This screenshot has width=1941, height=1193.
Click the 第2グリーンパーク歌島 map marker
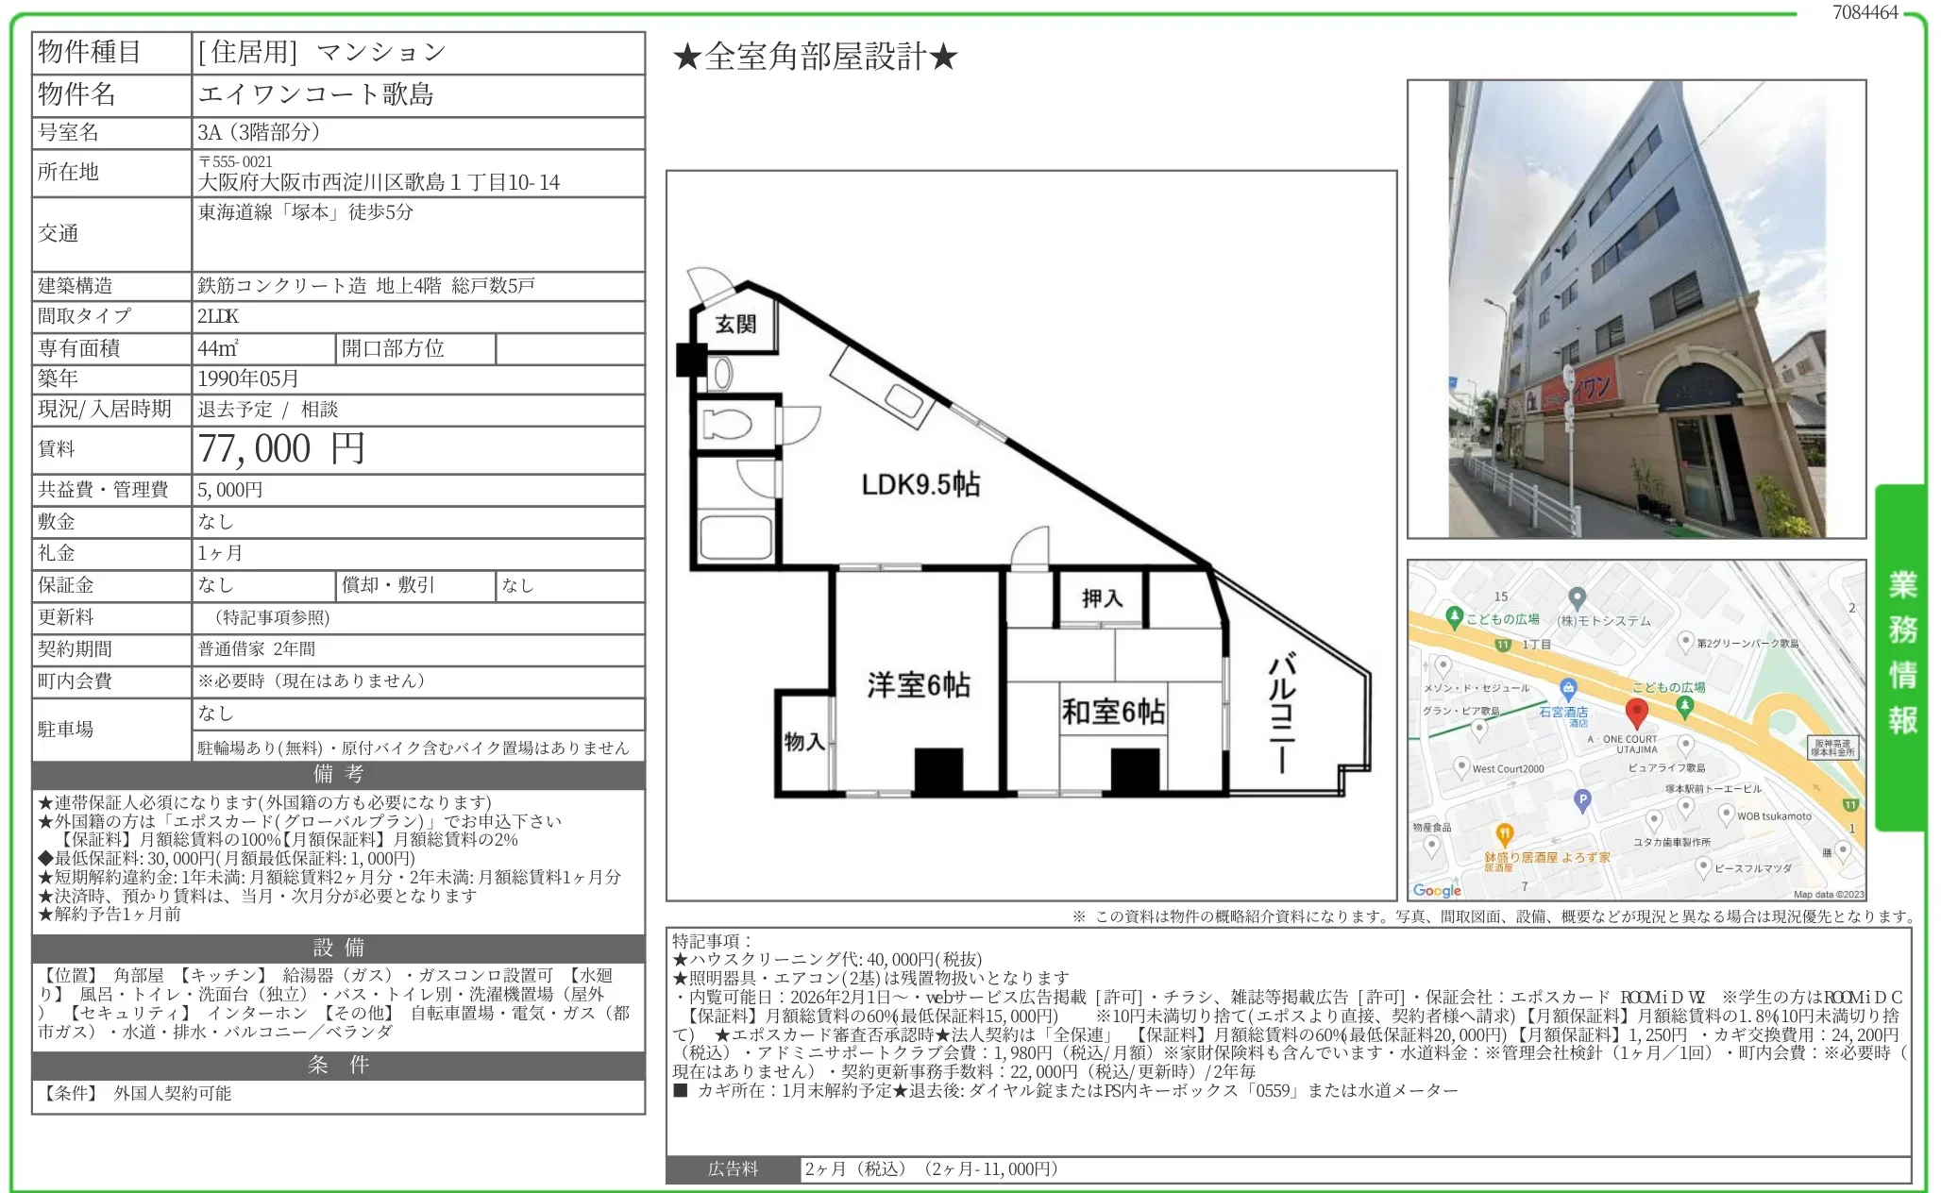1686,641
